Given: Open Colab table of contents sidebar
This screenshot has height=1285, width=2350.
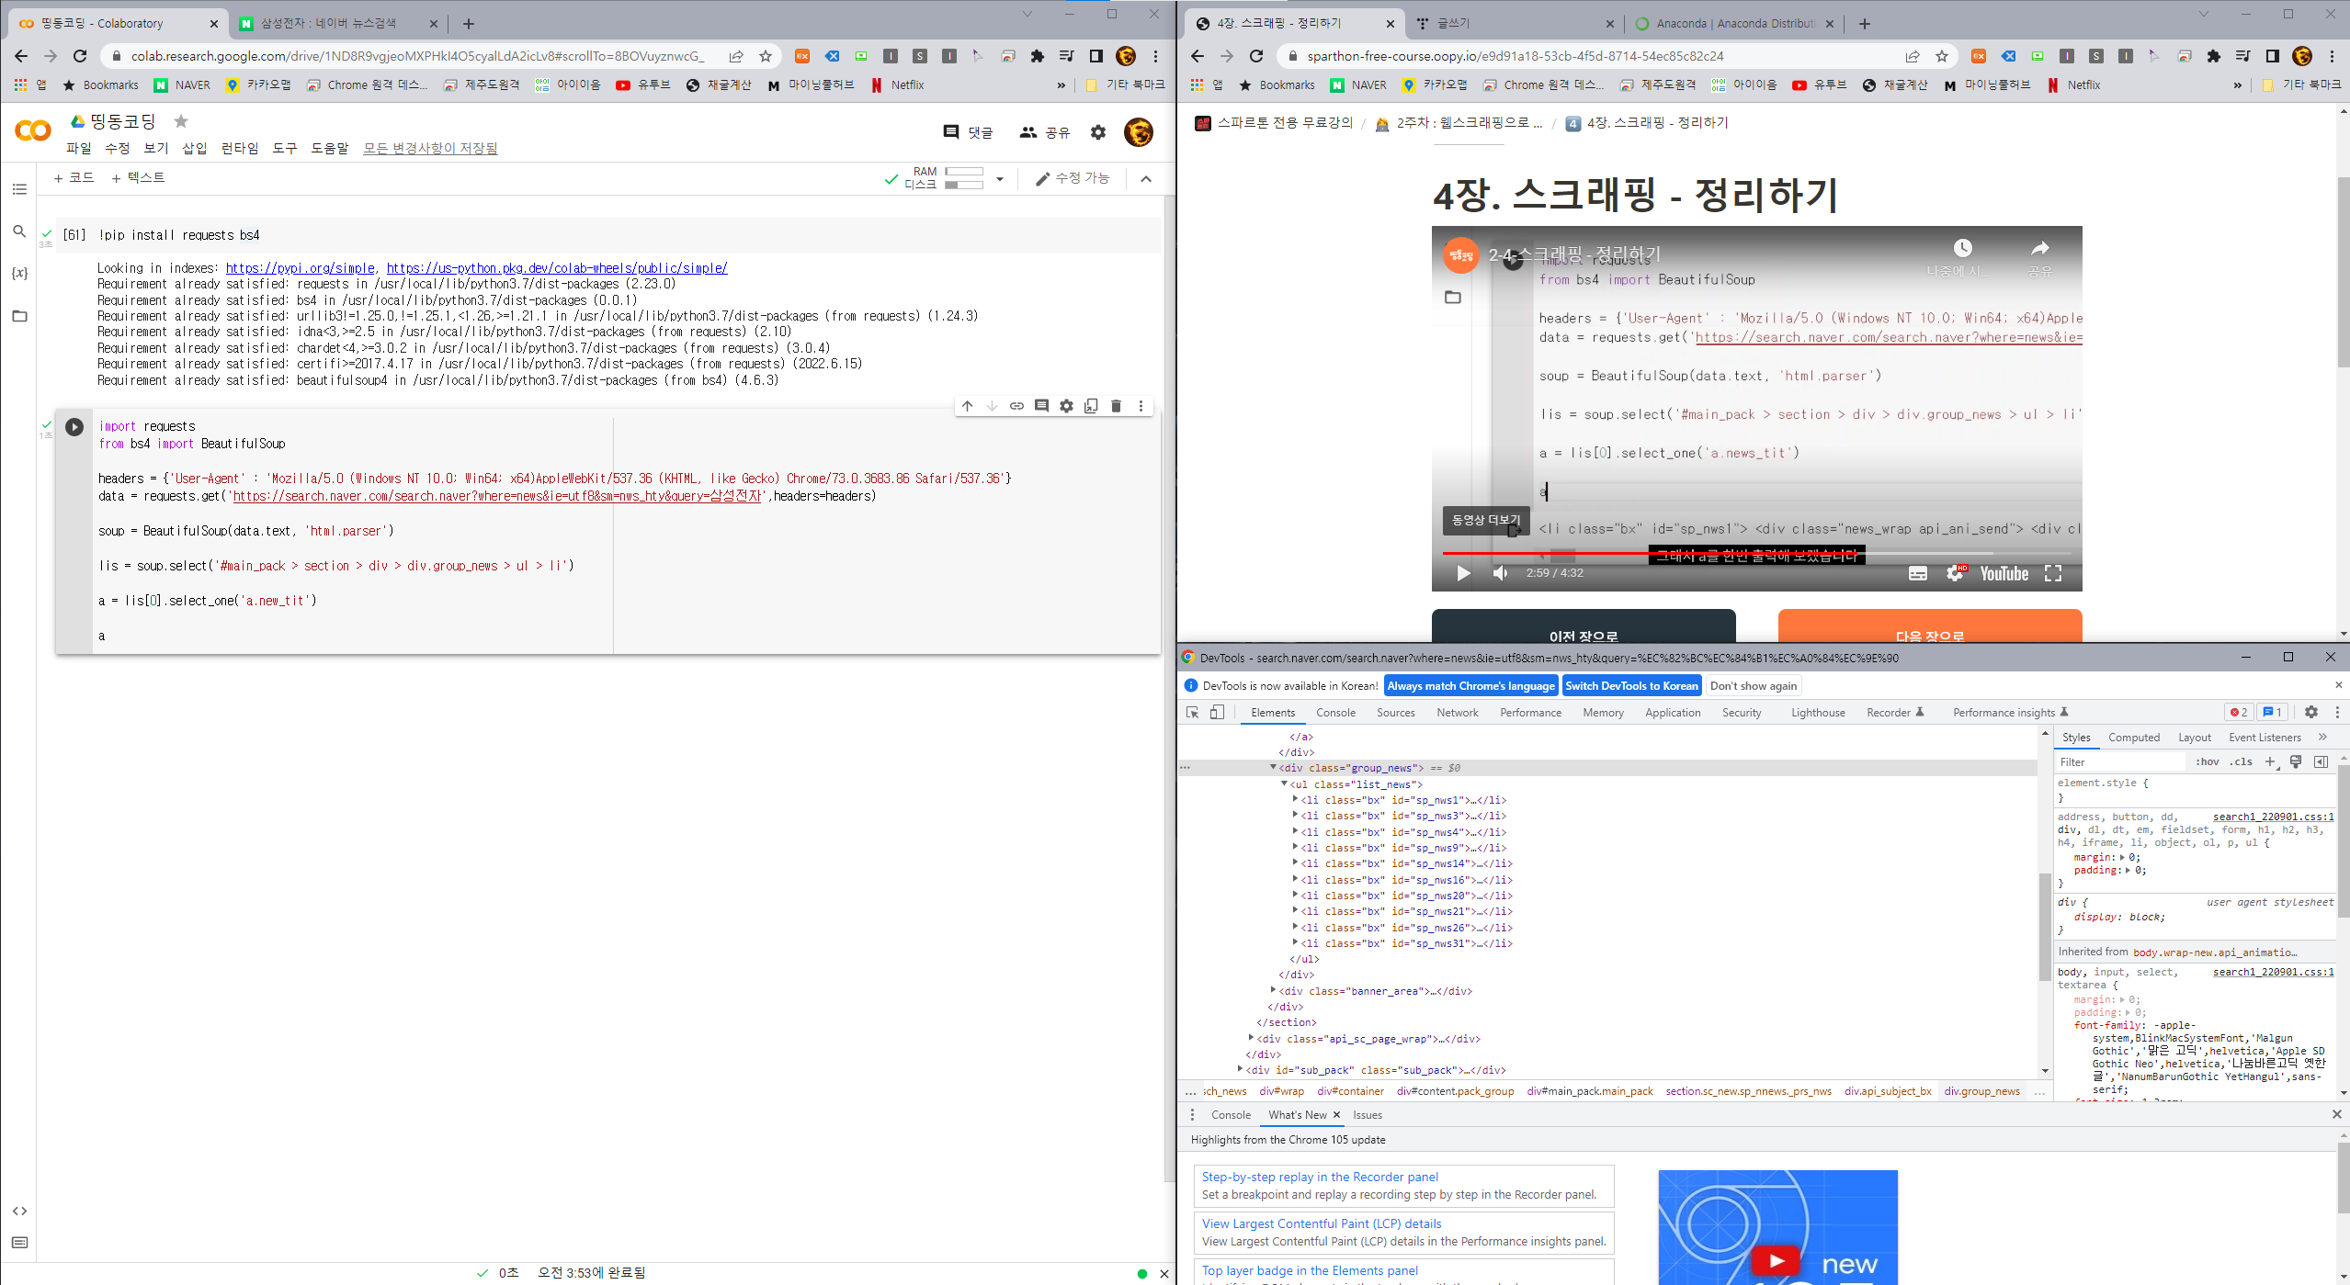Looking at the screenshot, I should click(19, 189).
